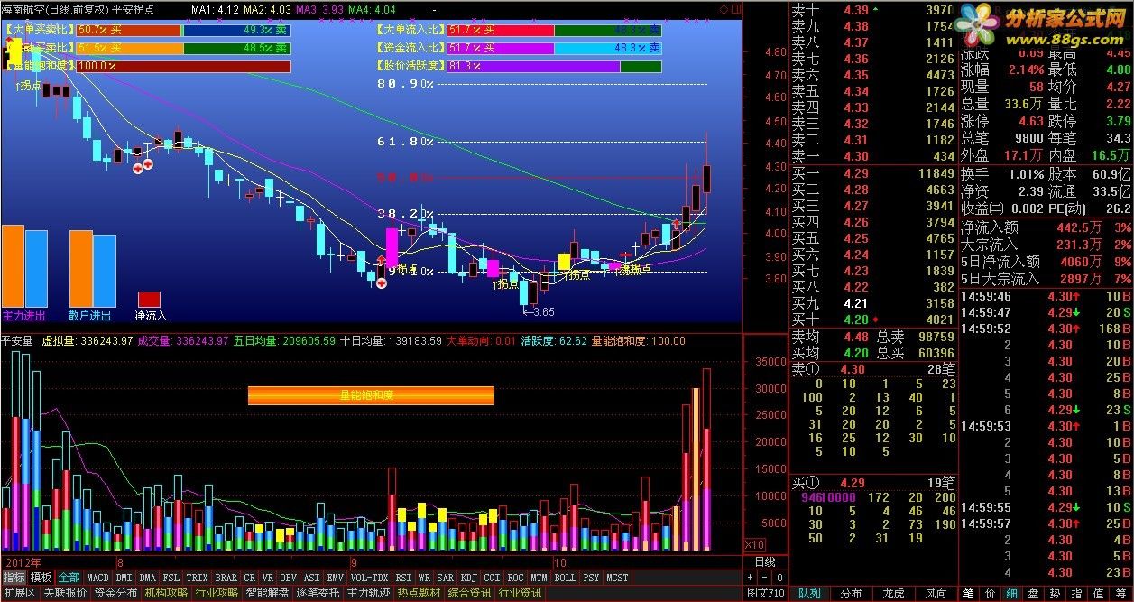Viewport: 1134px width, 602px height.
Task: Apply the DMA indicator
Action: click(x=148, y=578)
